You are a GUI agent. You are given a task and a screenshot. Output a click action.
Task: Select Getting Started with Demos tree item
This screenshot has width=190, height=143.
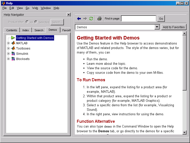[x=35, y=38]
